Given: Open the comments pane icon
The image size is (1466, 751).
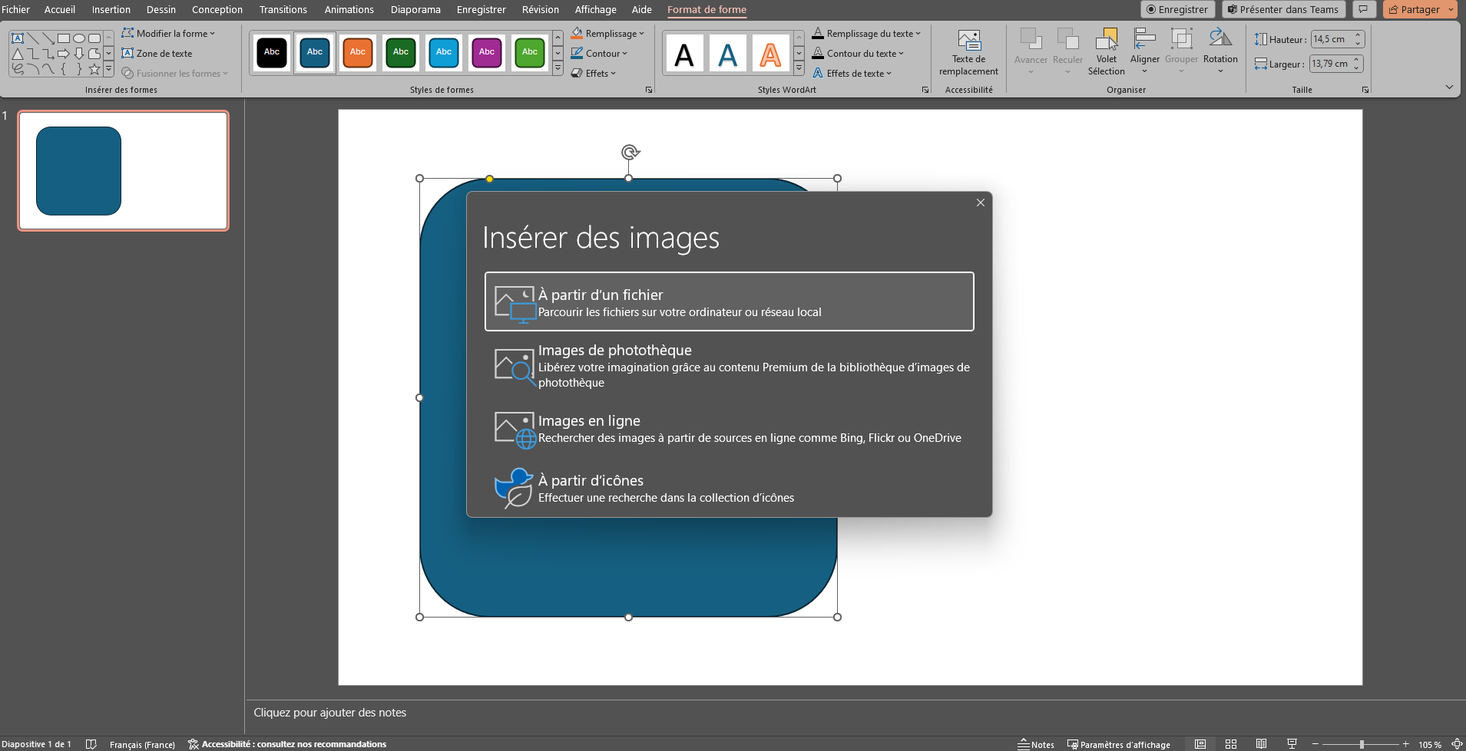Looking at the screenshot, I should coord(1363,9).
